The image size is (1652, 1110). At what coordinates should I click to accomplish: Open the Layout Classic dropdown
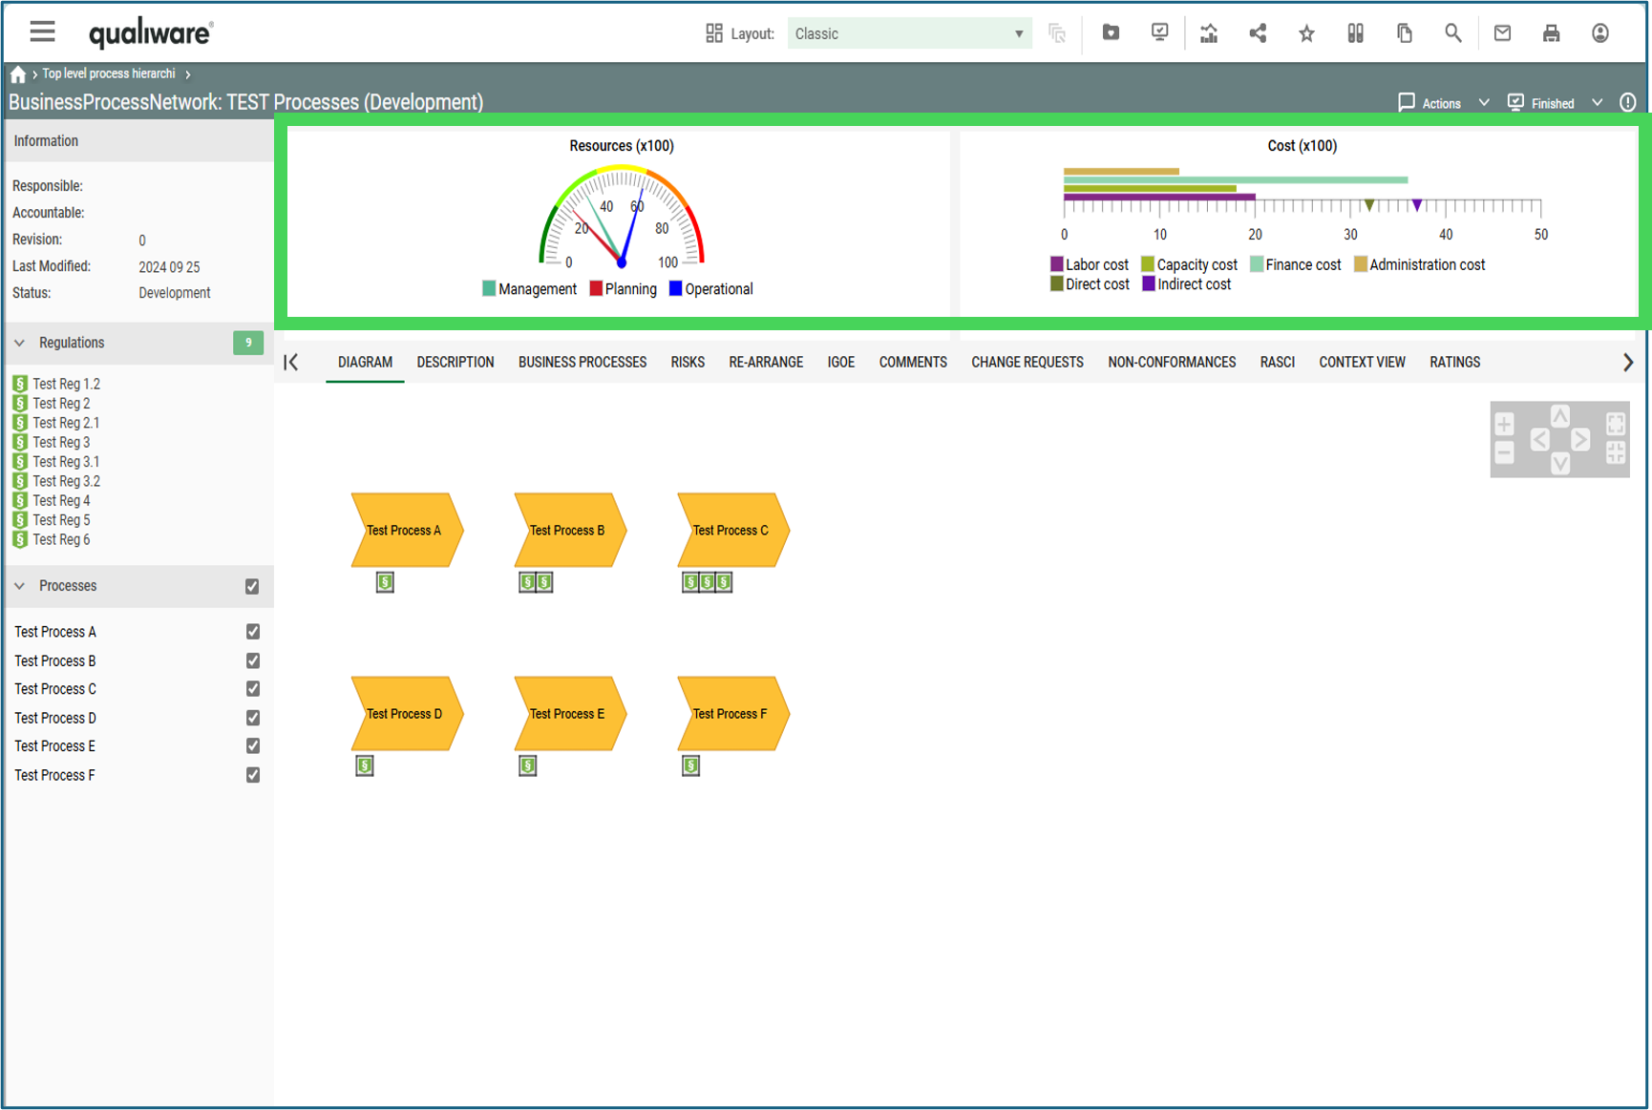click(909, 33)
